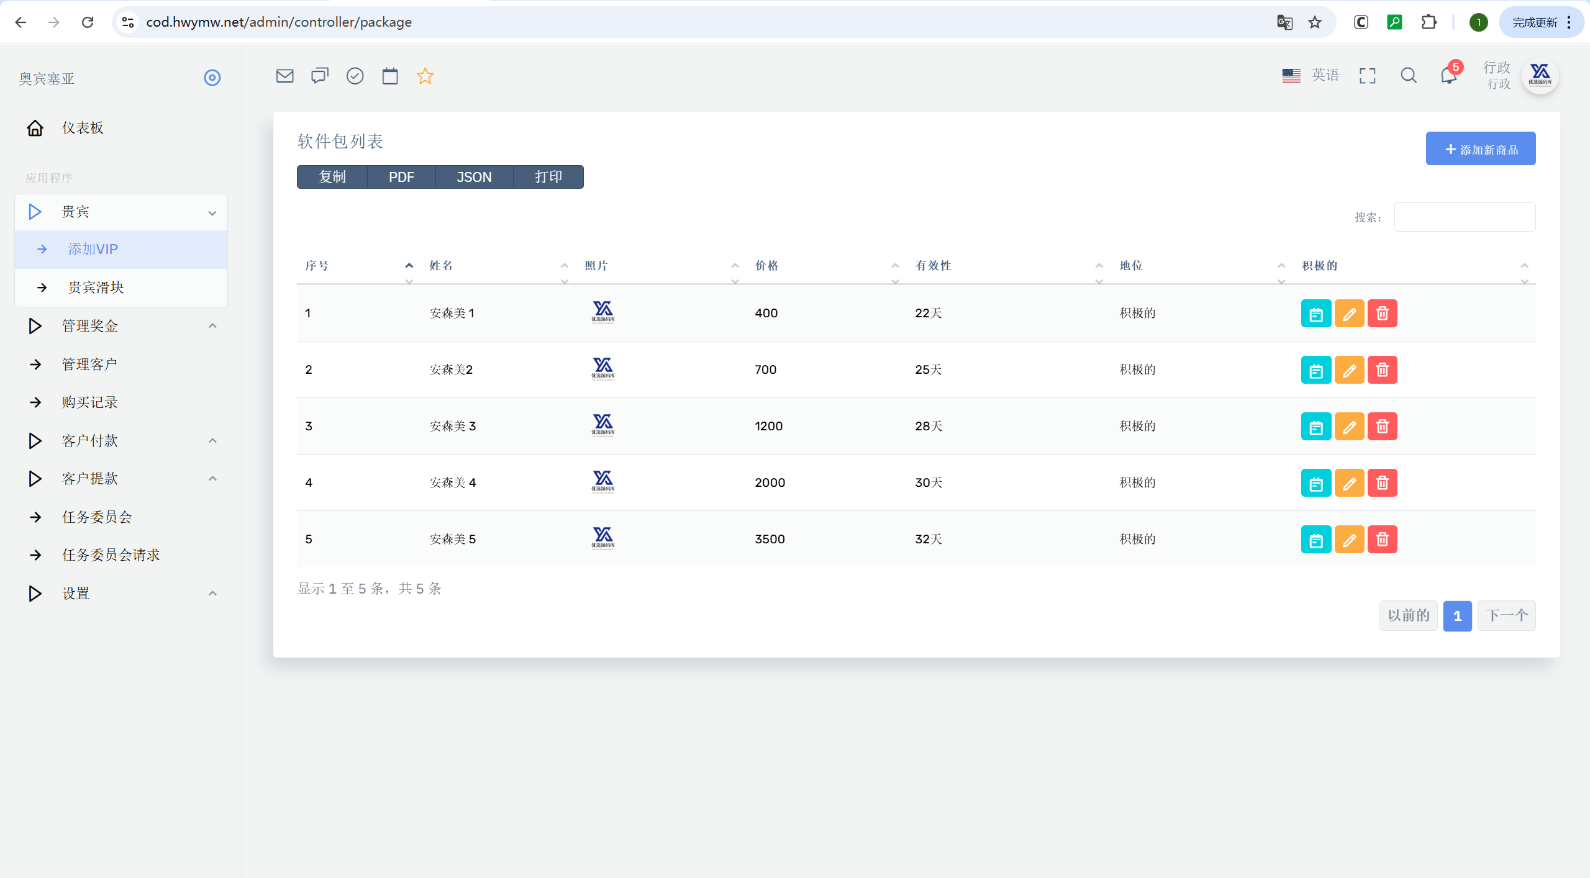Open the 英语 language selector
The image size is (1590, 878).
click(1311, 76)
